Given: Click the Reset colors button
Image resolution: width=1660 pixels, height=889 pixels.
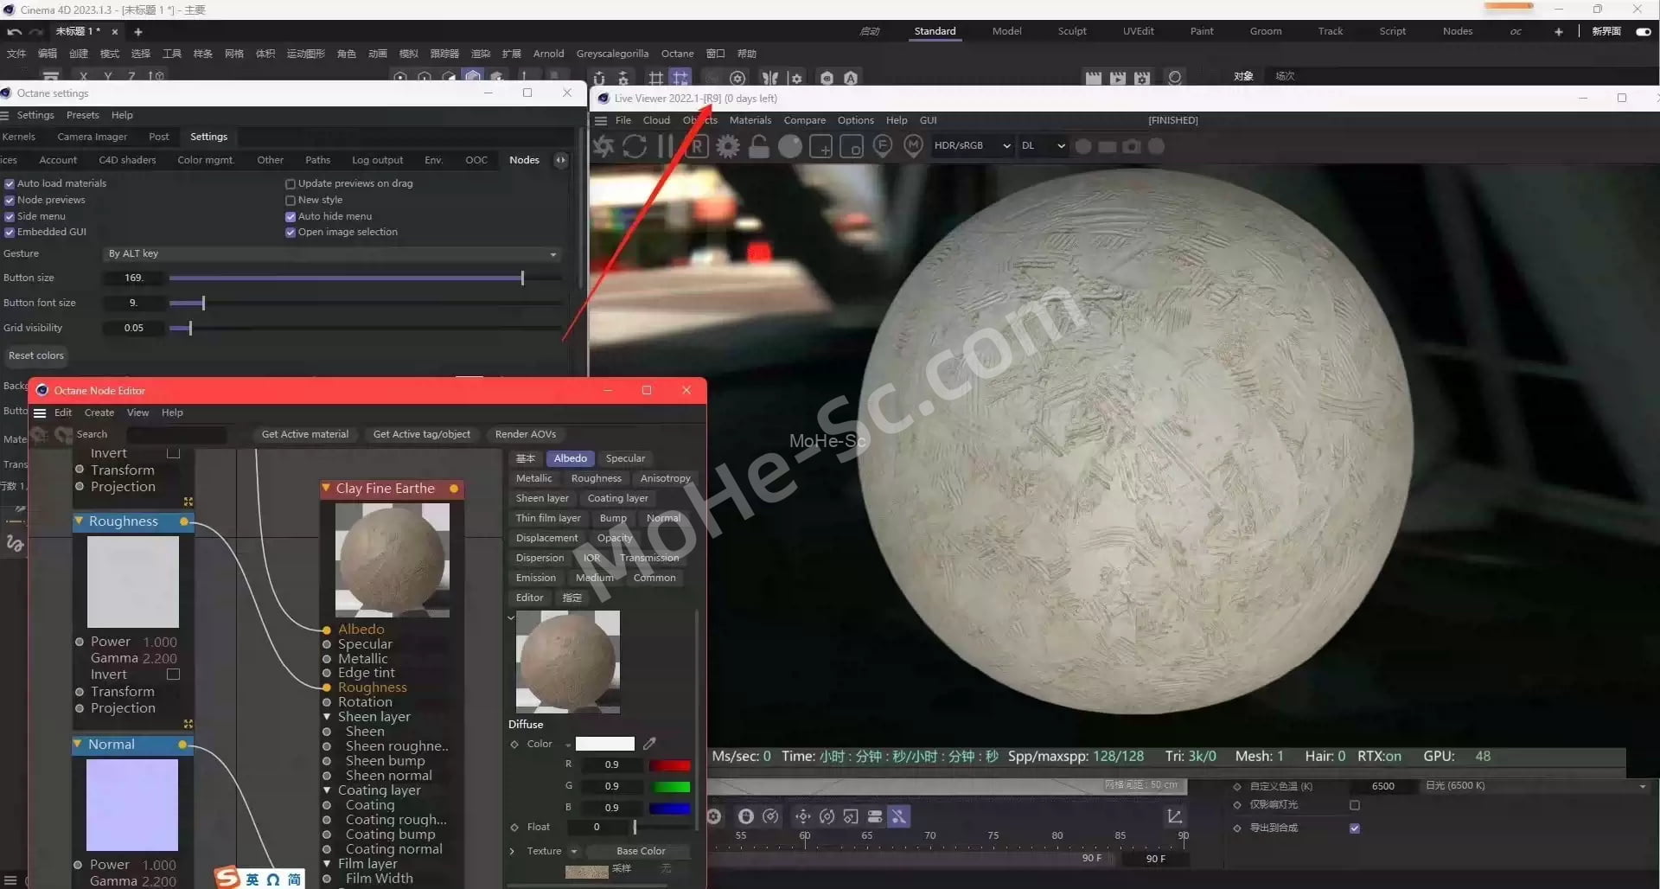Looking at the screenshot, I should (36, 355).
